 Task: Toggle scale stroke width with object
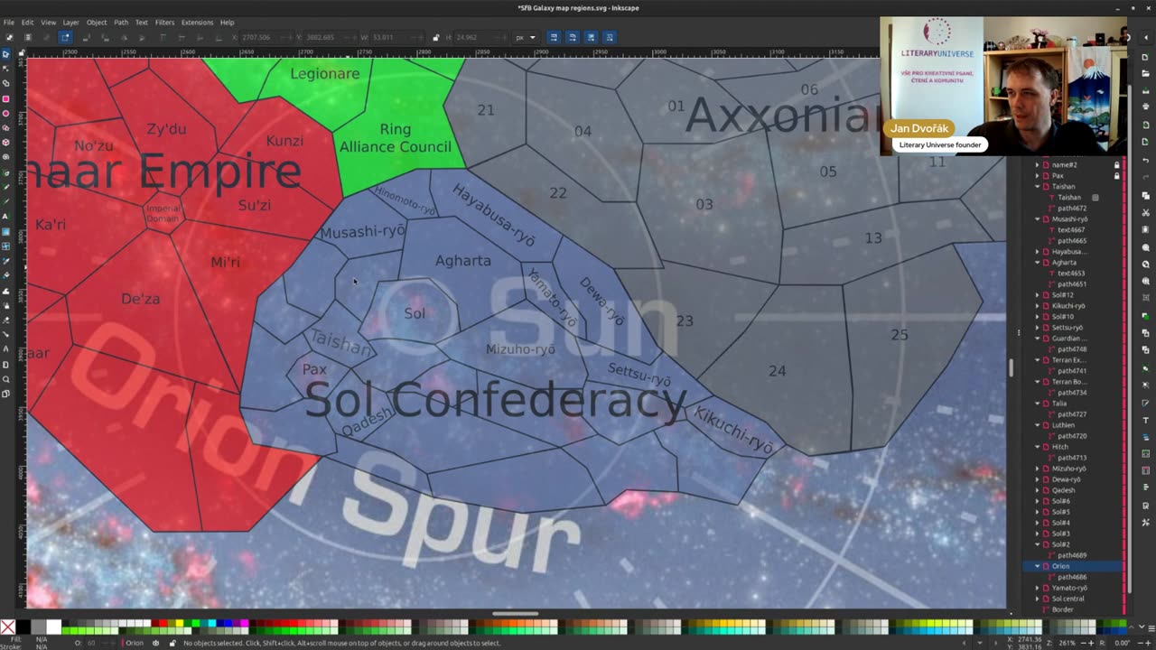[x=554, y=37]
